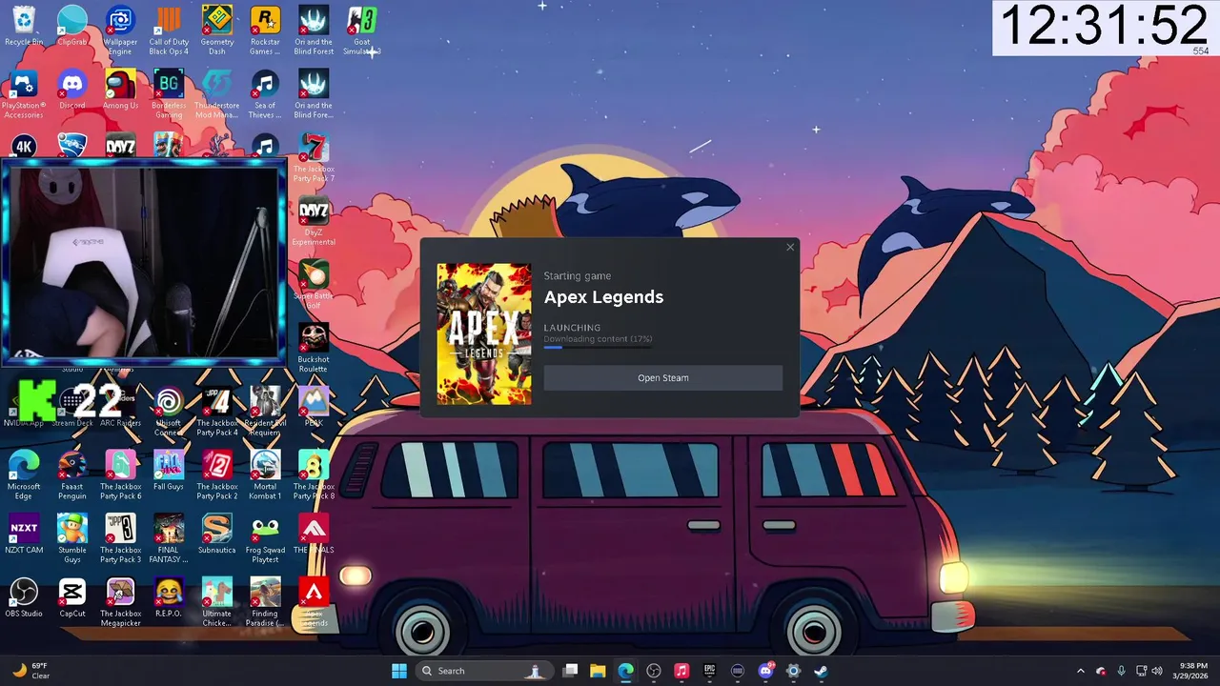Screen dimensions: 1220x686
Task: Select Resident Evil Requiem desktop icon
Action: point(265,412)
